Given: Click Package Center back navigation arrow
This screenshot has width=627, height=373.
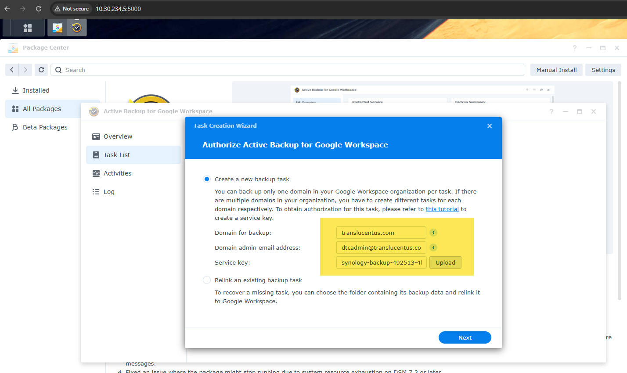Looking at the screenshot, I should (x=12, y=70).
